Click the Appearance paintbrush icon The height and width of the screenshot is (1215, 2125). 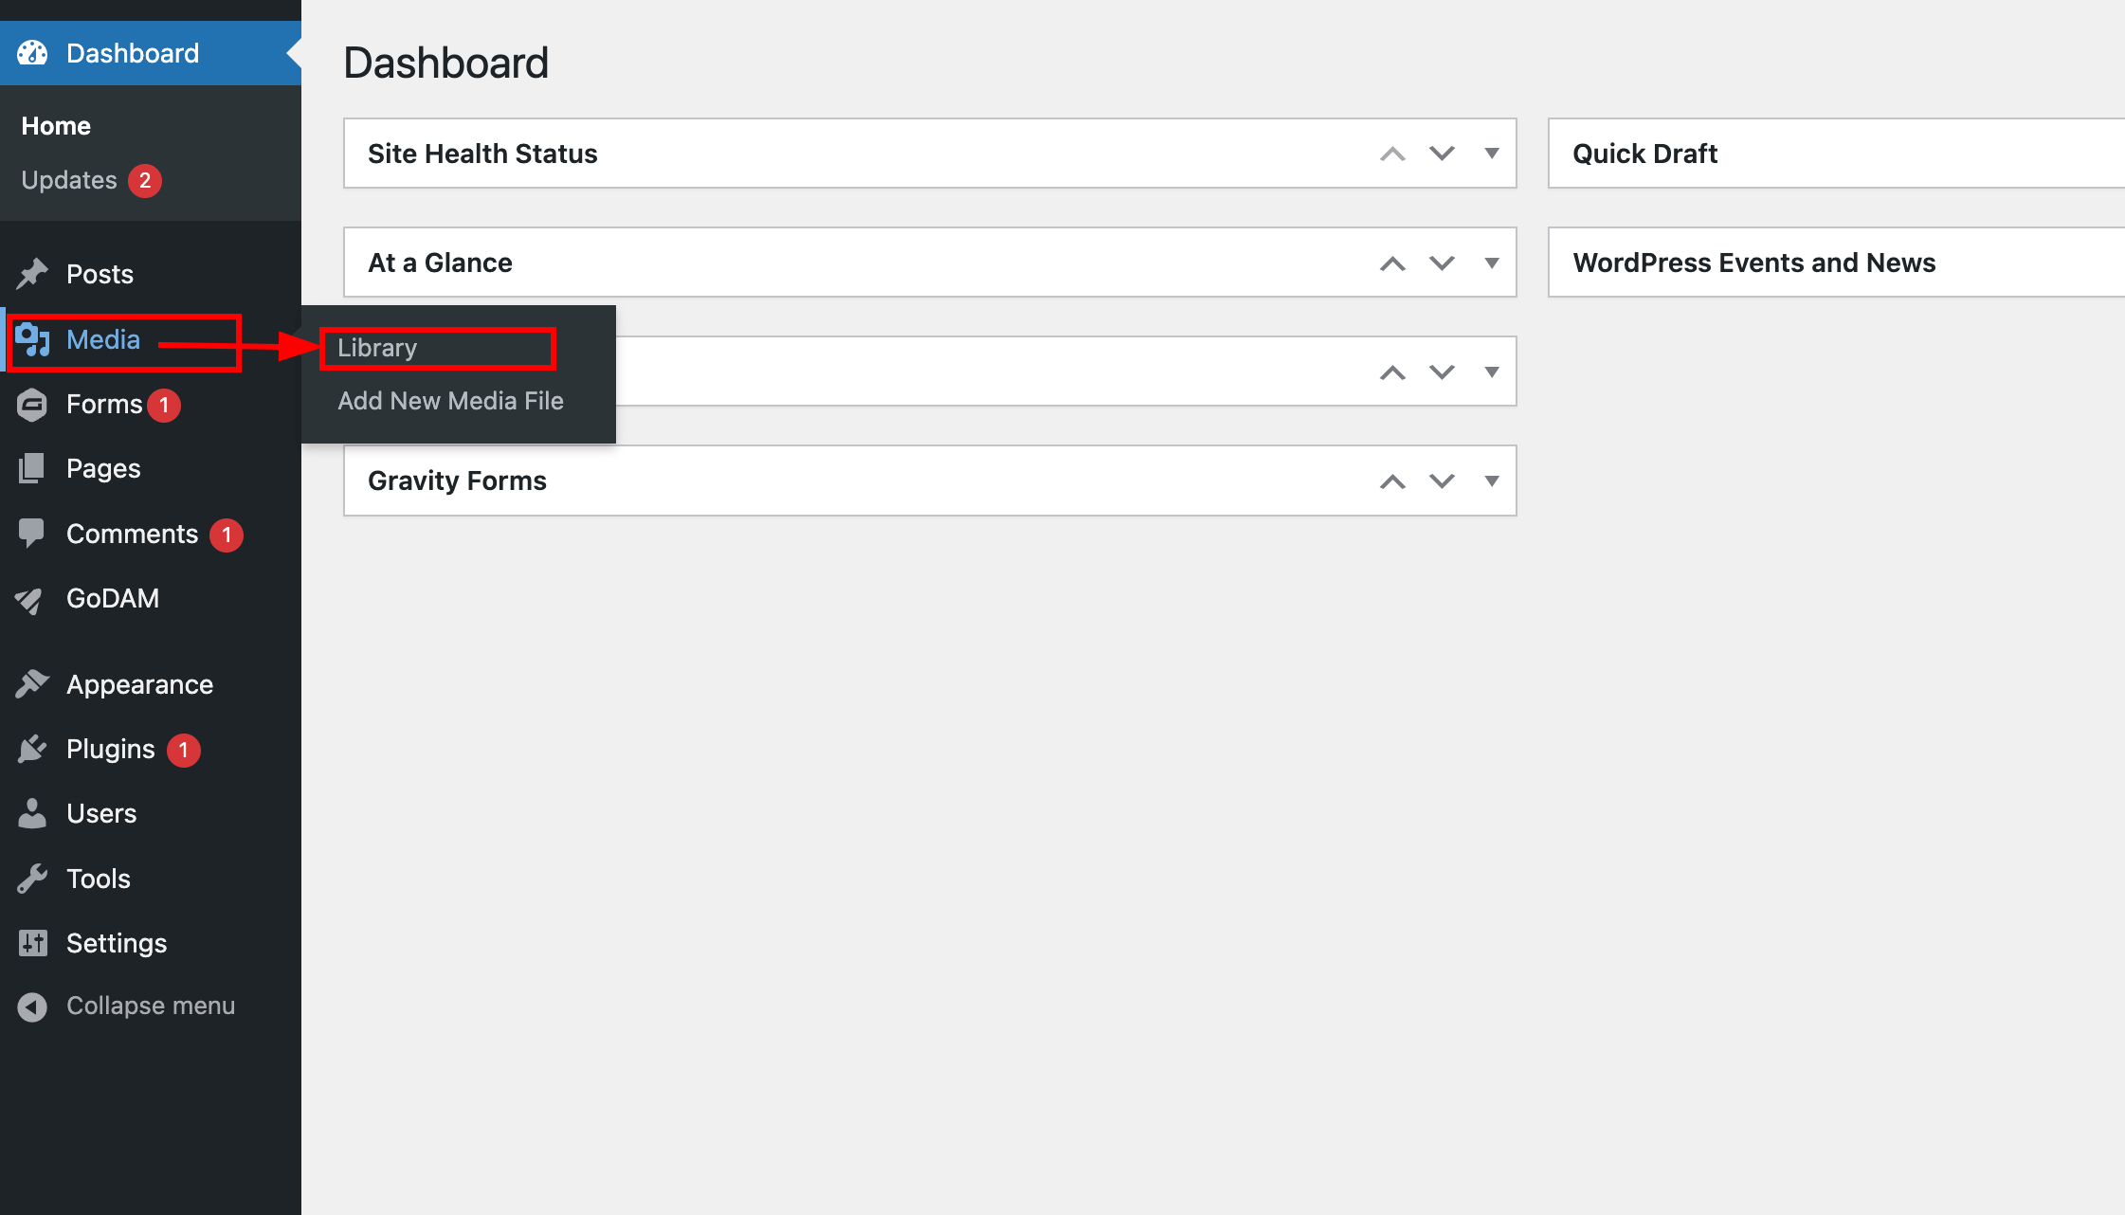(x=32, y=683)
